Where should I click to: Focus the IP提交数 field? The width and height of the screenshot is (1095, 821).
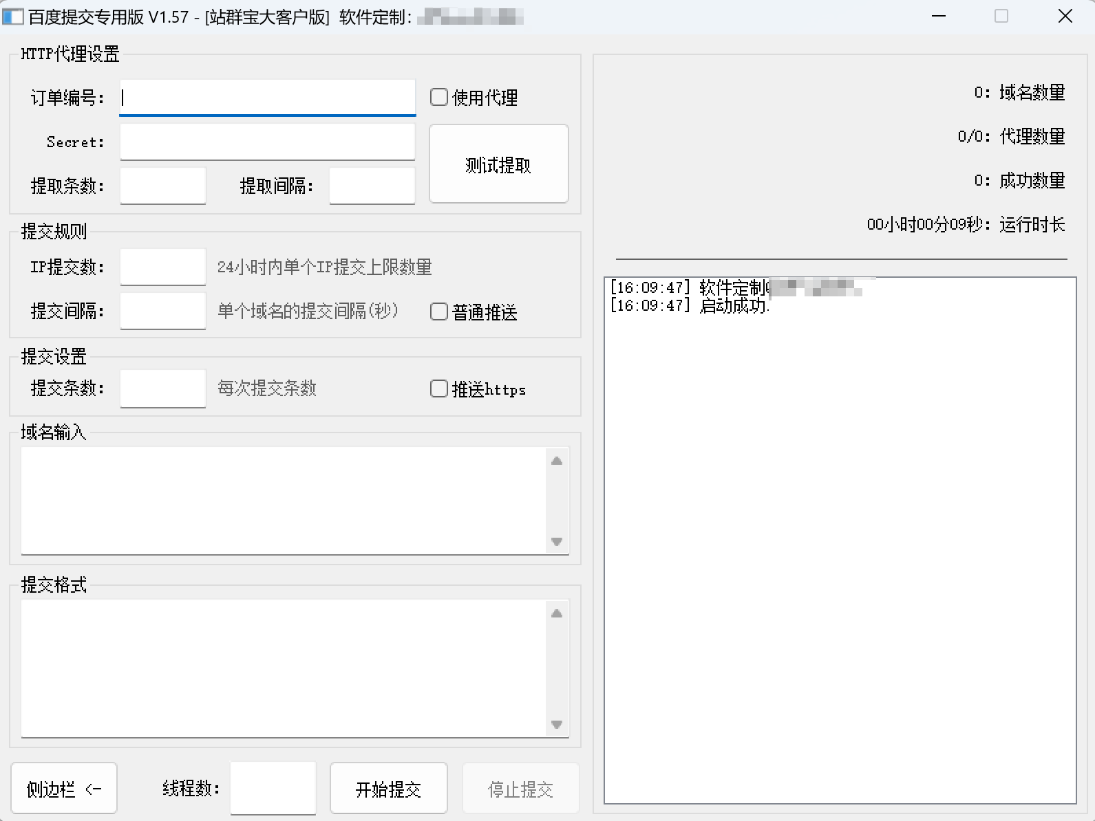point(162,267)
